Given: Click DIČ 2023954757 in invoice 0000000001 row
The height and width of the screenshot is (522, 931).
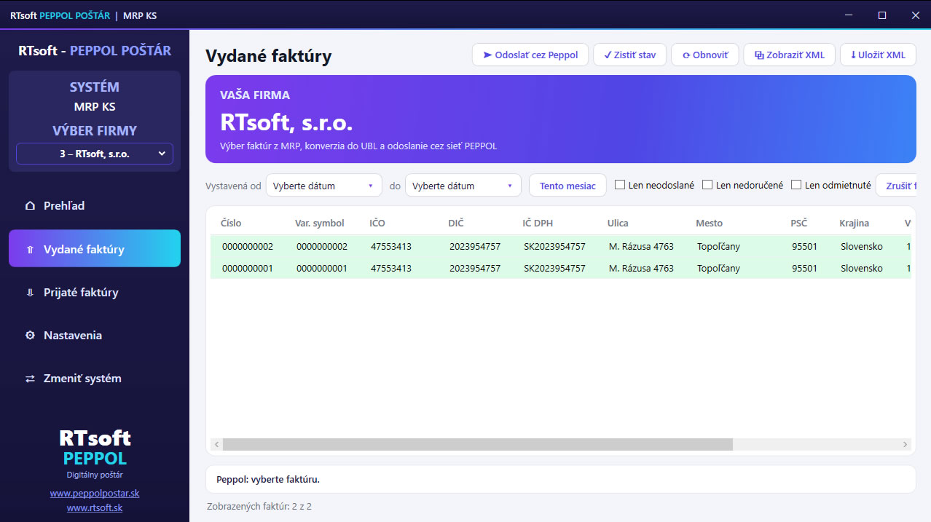Looking at the screenshot, I should click(x=475, y=268).
